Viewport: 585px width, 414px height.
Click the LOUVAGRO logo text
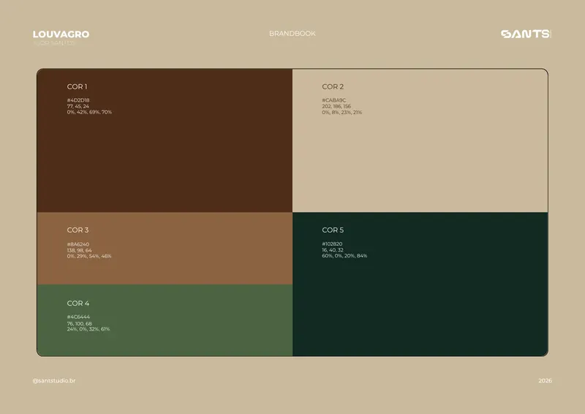(x=61, y=34)
